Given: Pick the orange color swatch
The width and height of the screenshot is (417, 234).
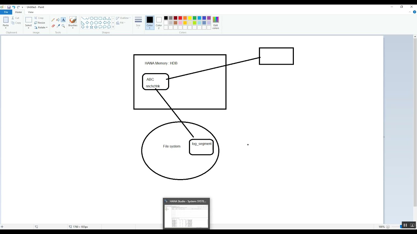Looking at the screenshot, I should pos(185,18).
